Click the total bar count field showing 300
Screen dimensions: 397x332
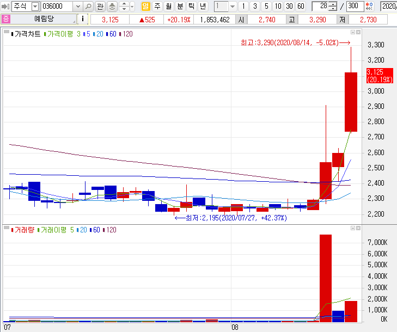click(355, 7)
